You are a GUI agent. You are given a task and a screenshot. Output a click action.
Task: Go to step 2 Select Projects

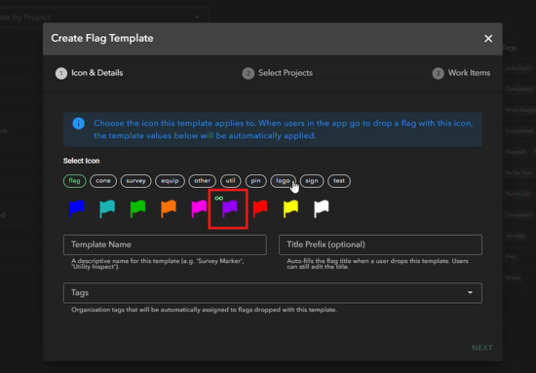tap(277, 73)
